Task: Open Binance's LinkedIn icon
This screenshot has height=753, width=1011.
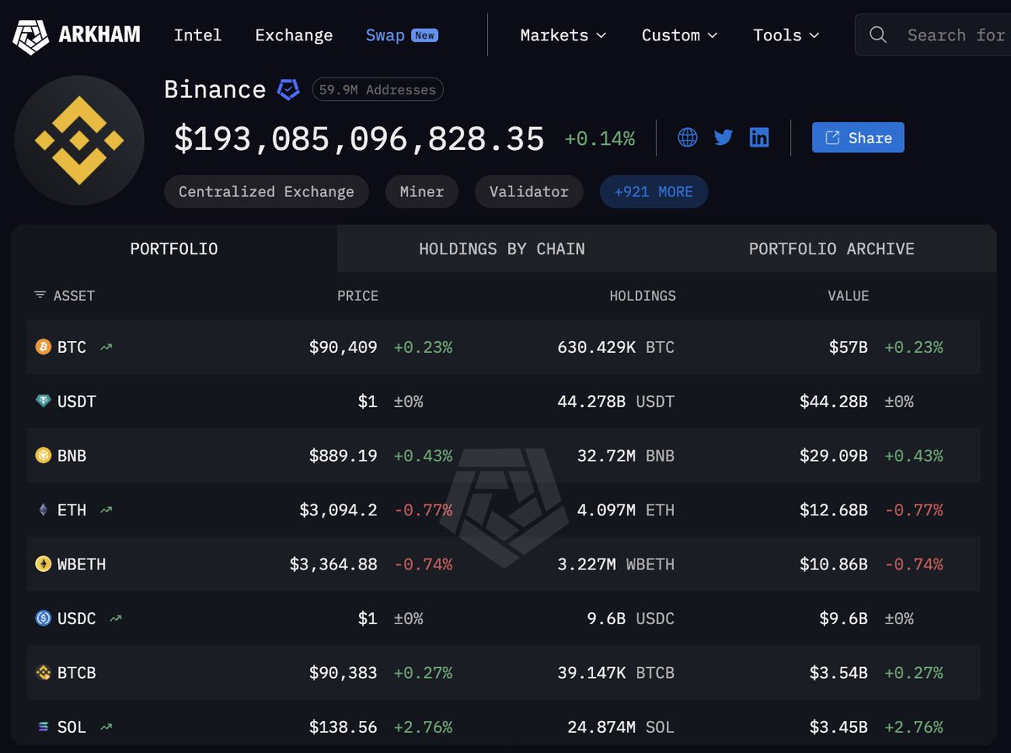Action: [759, 137]
